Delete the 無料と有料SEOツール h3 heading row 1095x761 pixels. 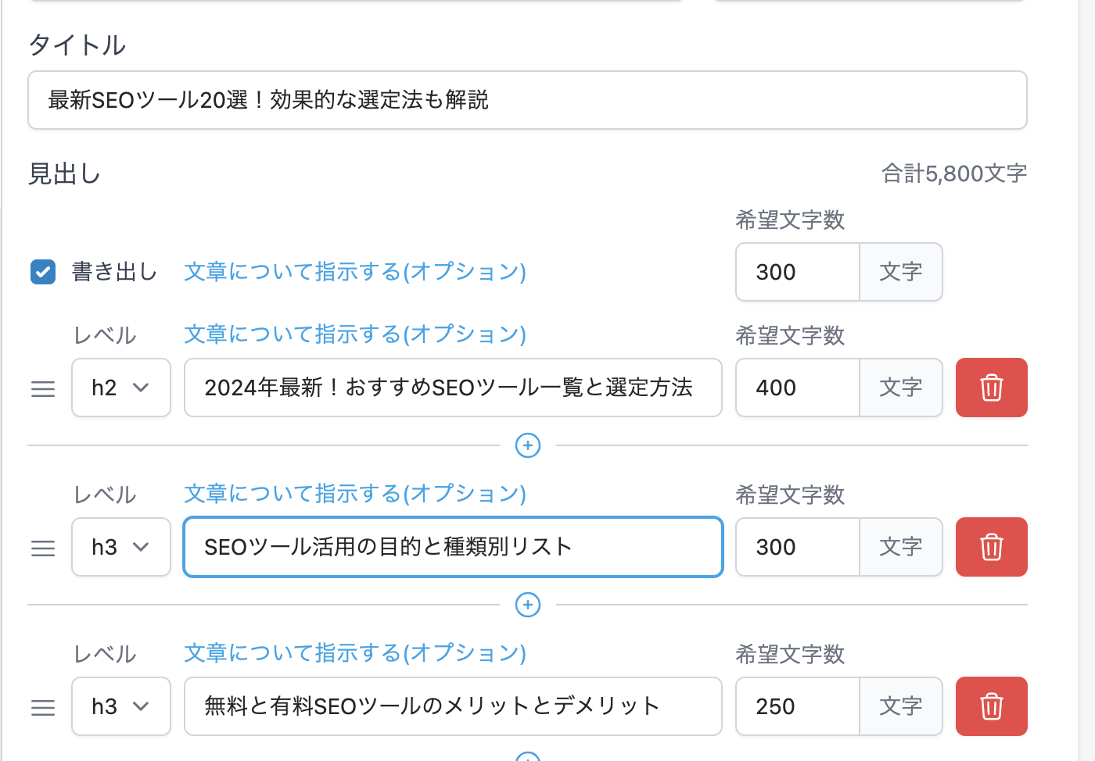click(x=991, y=706)
